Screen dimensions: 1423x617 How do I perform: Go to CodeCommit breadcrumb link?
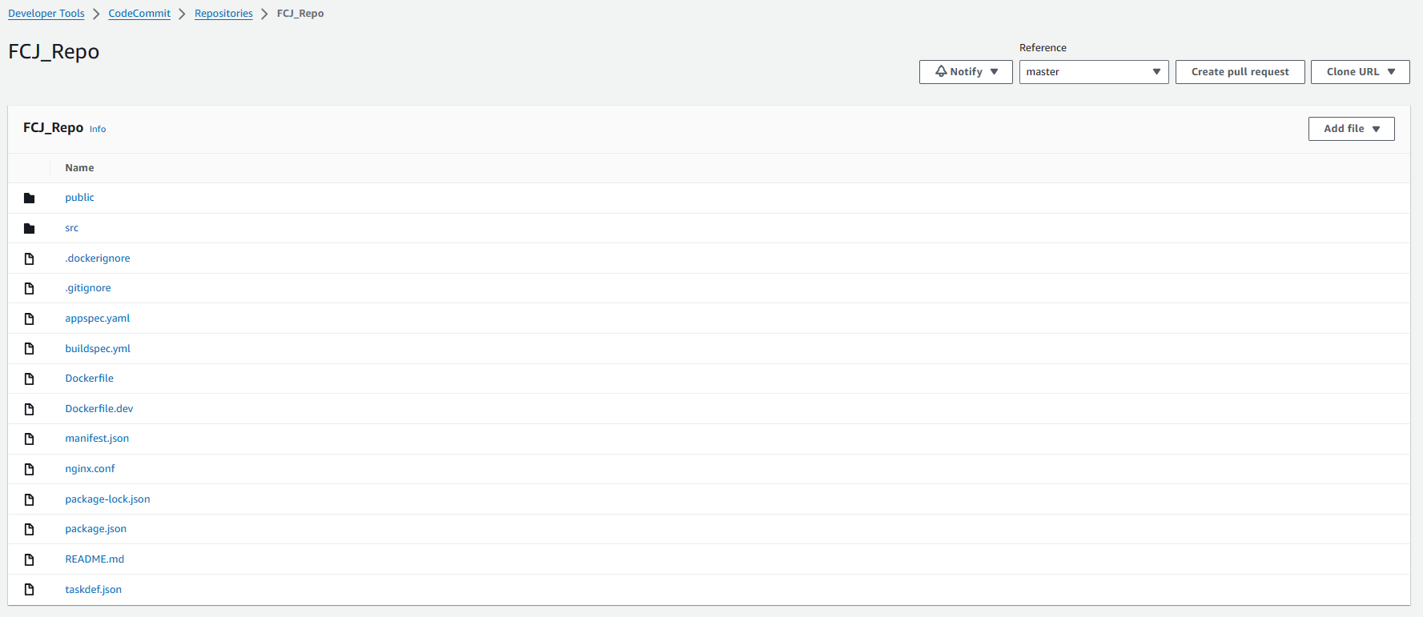[139, 14]
